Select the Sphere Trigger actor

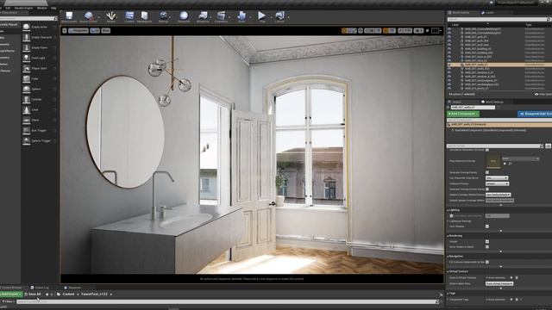(x=40, y=141)
